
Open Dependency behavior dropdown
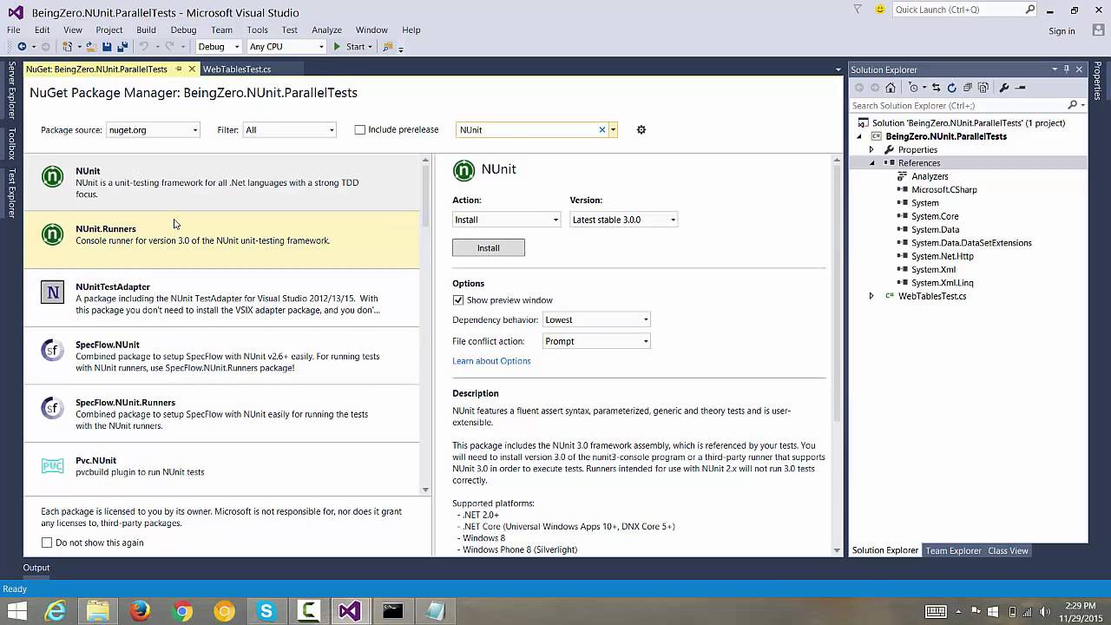pos(596,319)
